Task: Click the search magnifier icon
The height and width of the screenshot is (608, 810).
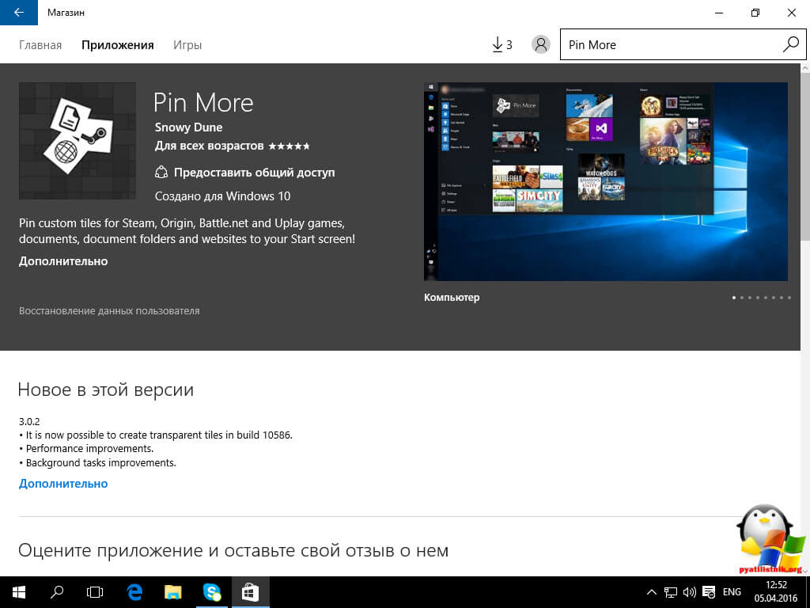Action: coord(790,44)
